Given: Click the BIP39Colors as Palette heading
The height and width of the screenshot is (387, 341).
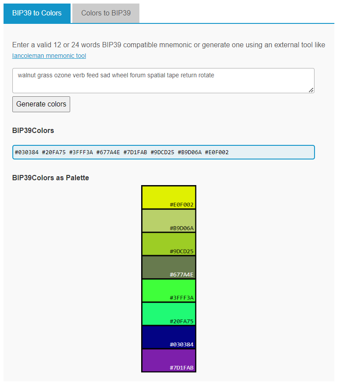Looking at the screenshot, I should [x=51, y=178].
